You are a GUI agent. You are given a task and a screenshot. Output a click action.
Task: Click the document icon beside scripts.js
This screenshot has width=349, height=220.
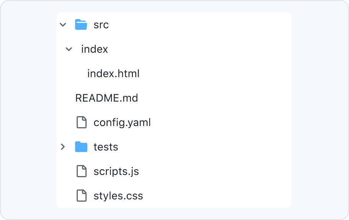pos(81,171)
